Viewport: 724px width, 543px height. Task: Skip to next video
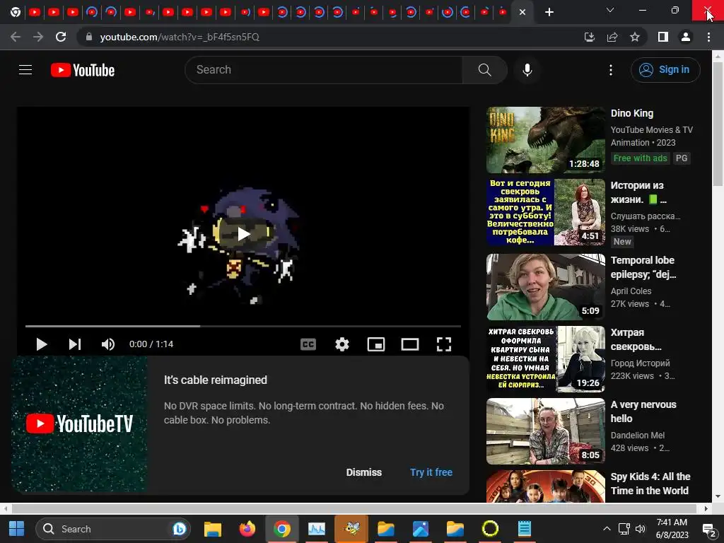(x=74, y=344)
